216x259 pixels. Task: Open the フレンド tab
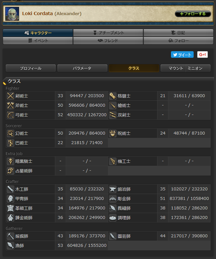click(x=108, y=40)
